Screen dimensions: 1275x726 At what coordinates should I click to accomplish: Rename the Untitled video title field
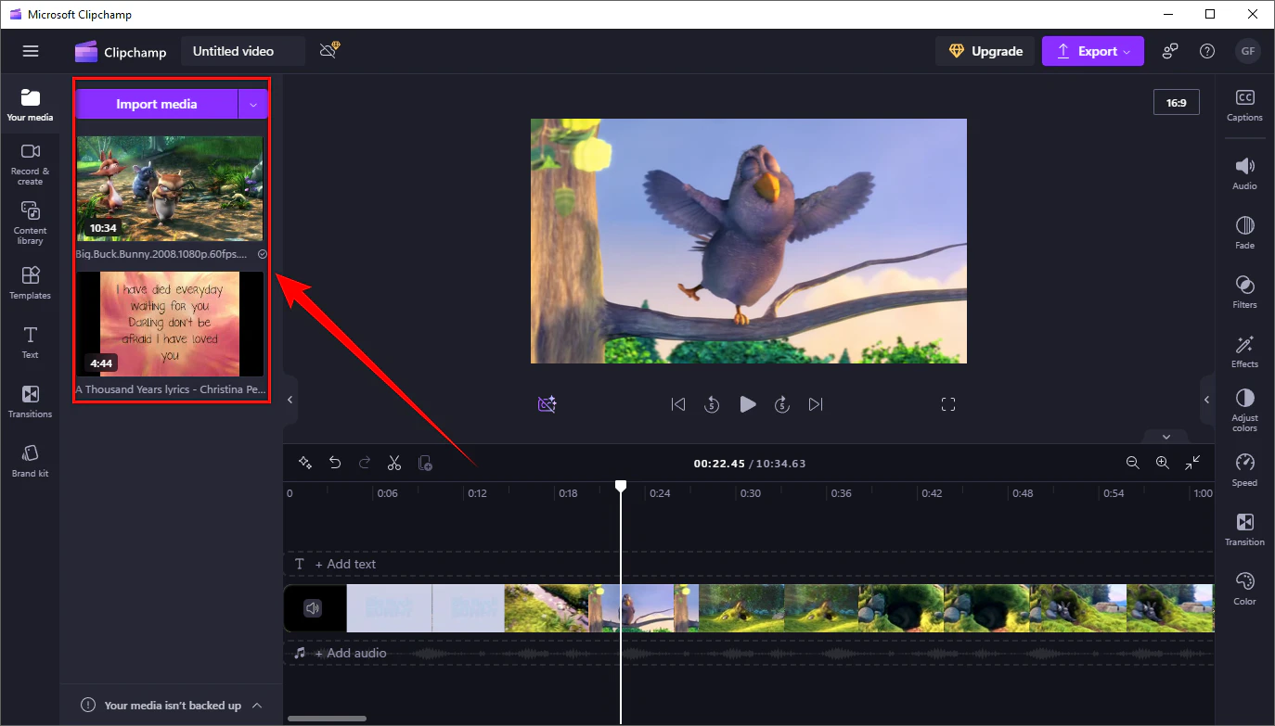point(243,51)
